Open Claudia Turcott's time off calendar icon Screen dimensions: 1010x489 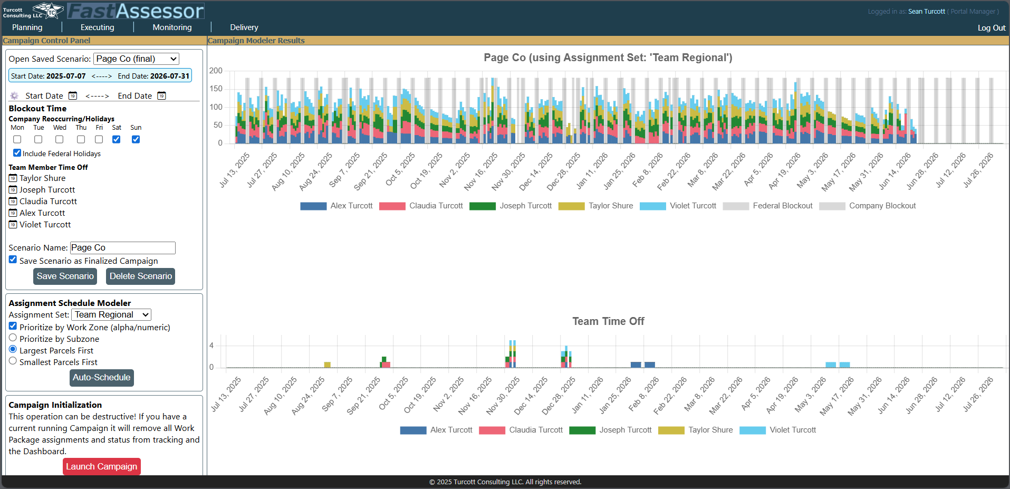click(x=13, y=202)
